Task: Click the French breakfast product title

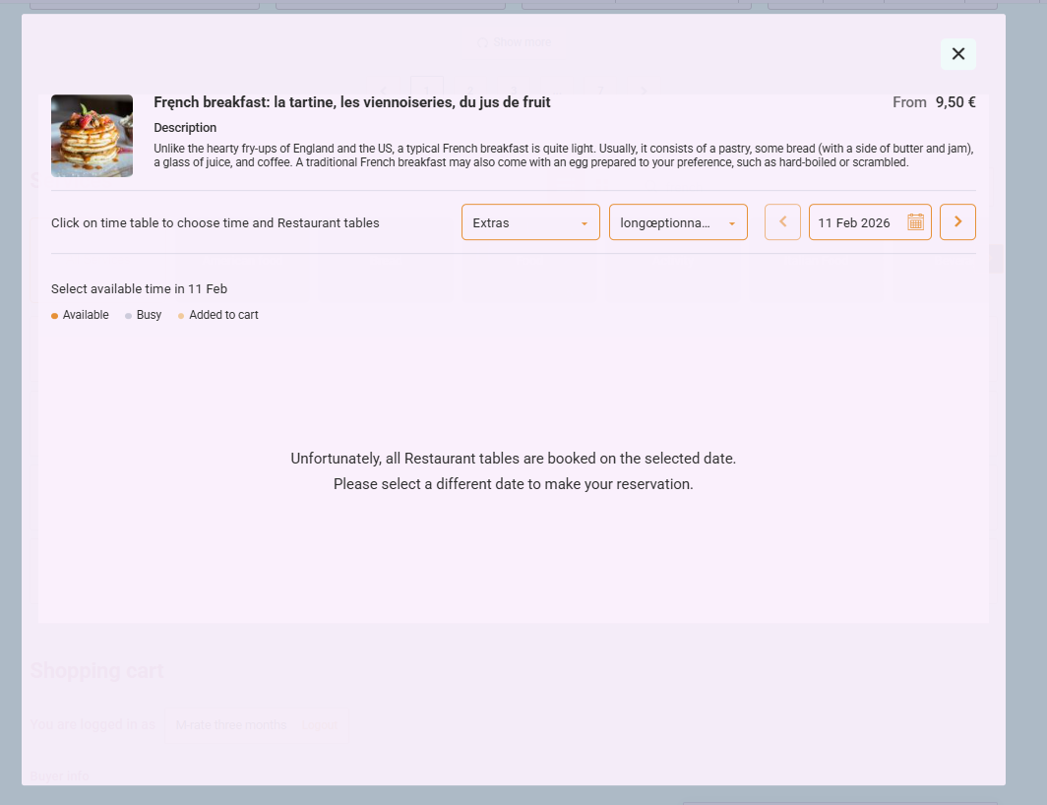Action: pyautogui.click(x=351, y=102)
